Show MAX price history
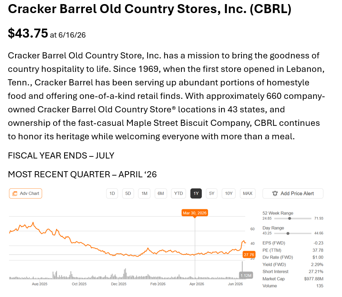342x297 pixels. coord(248,193)
